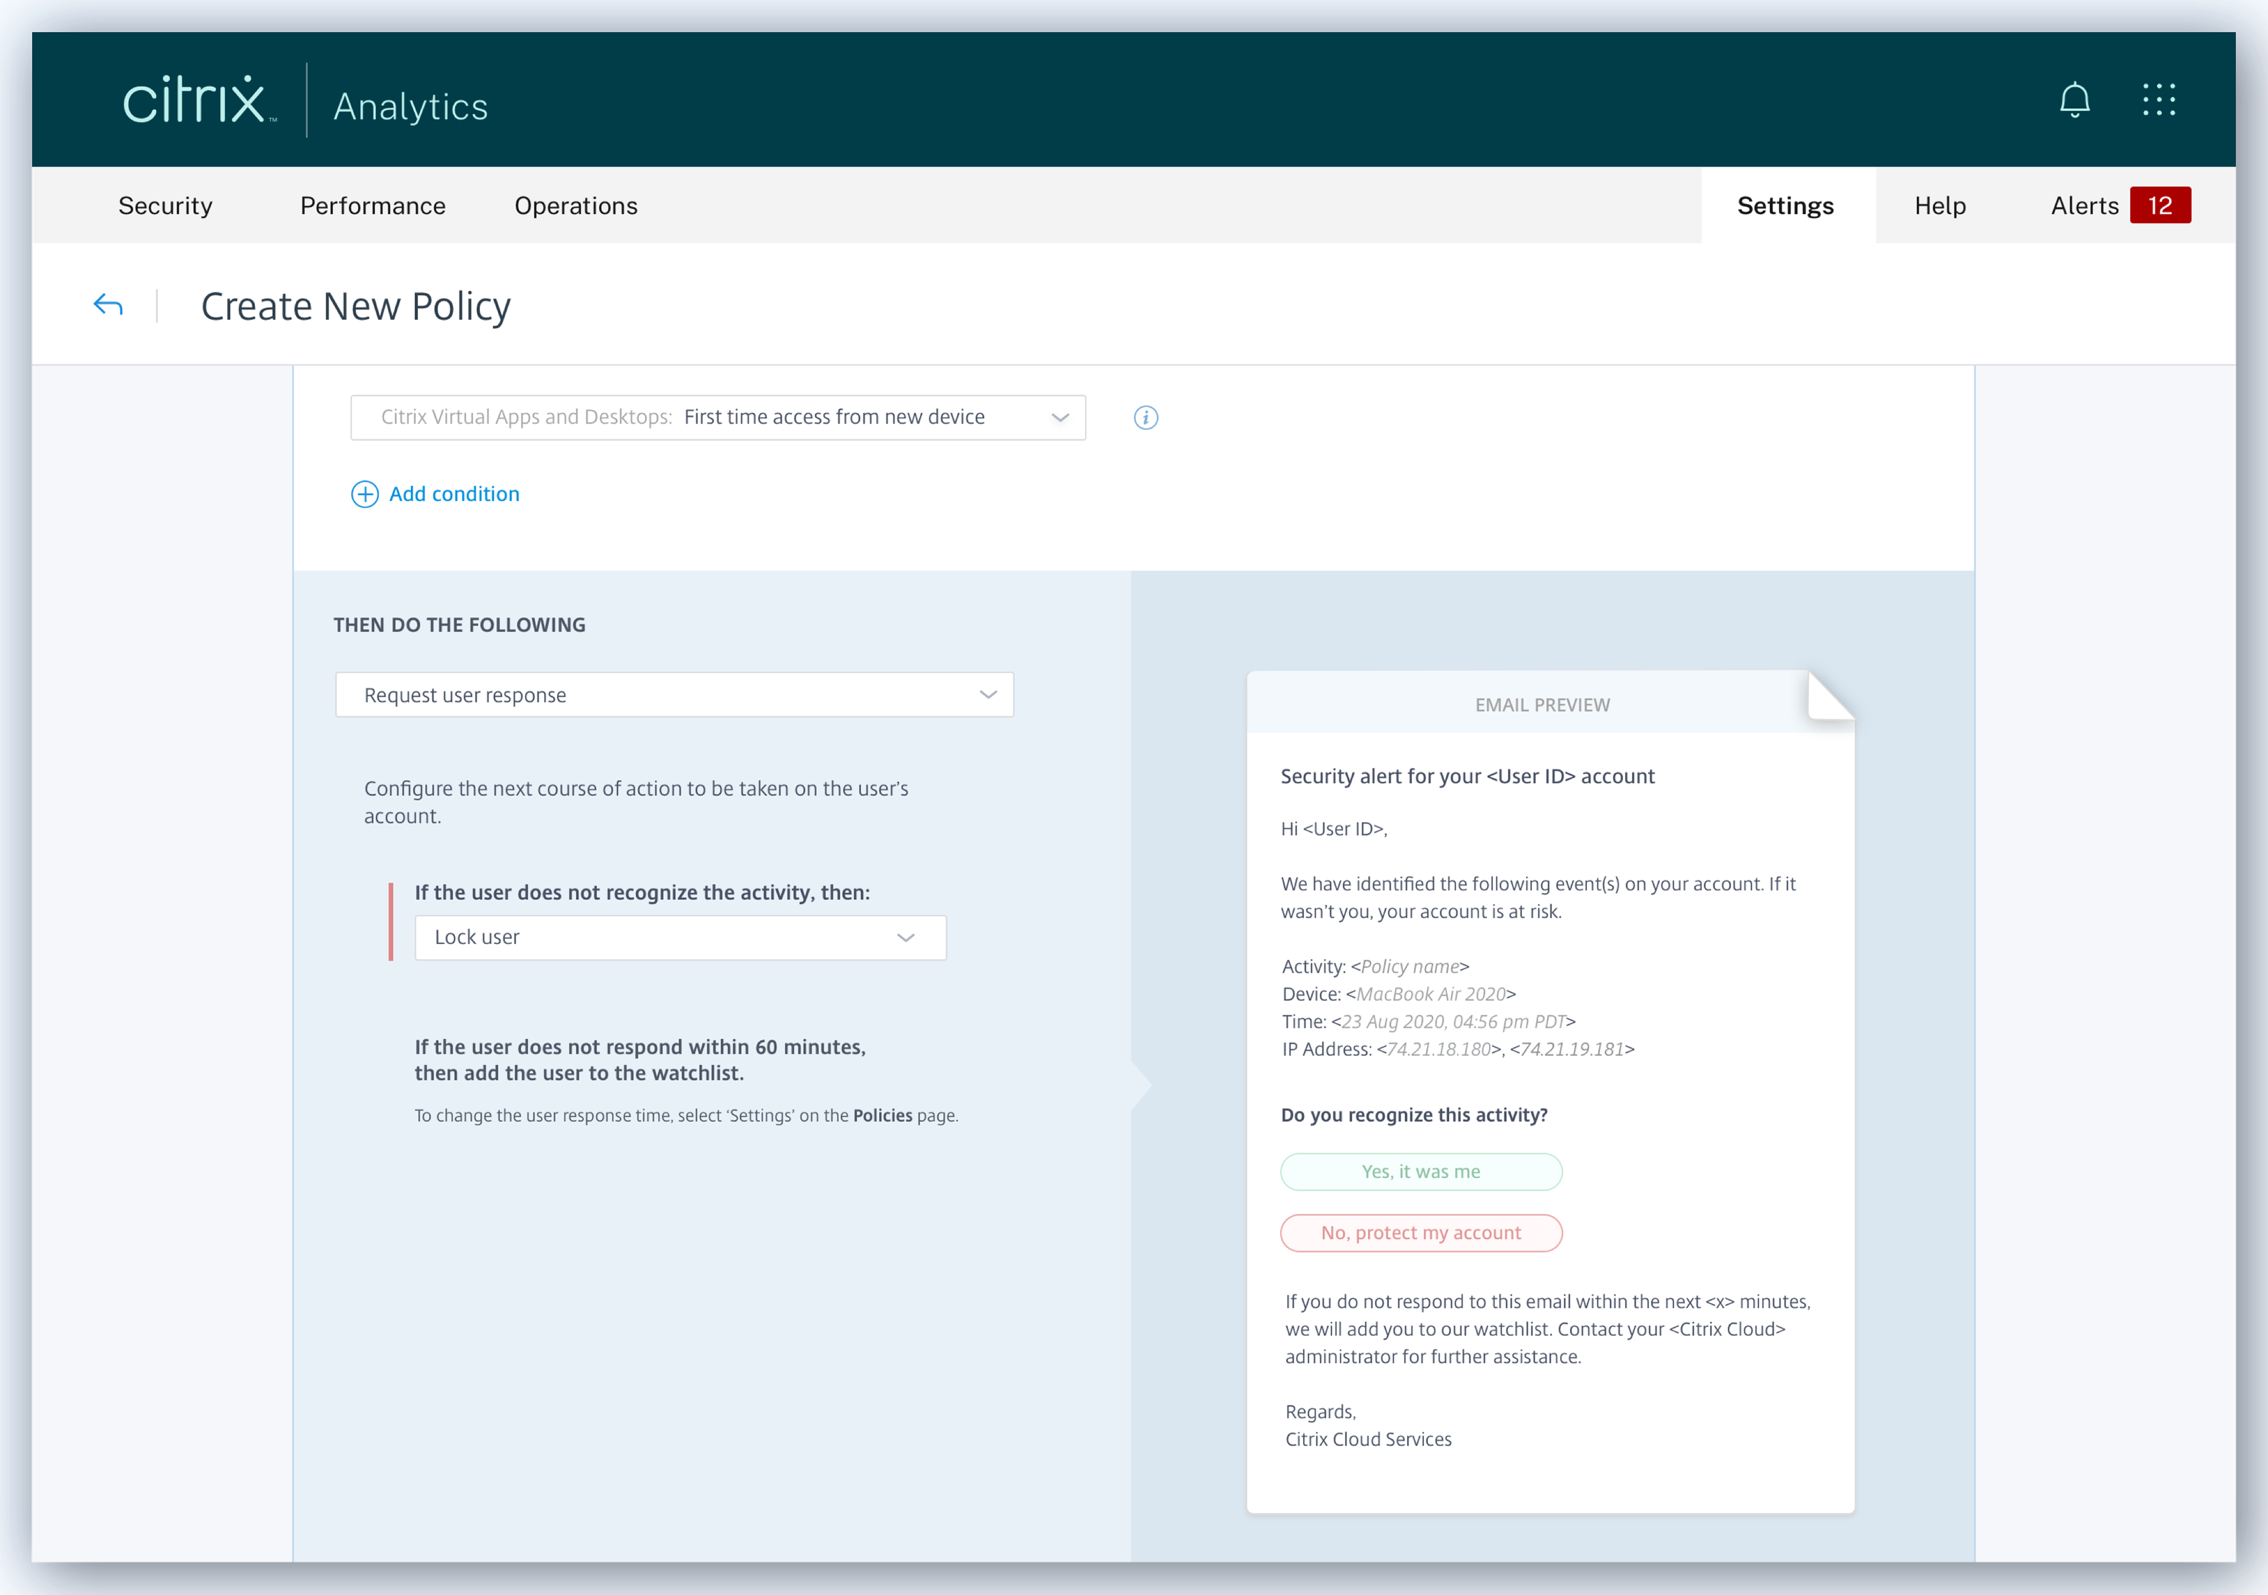Open the apps grid menu icon
Viewport: 2268px width, 1595px height.
2158,100
